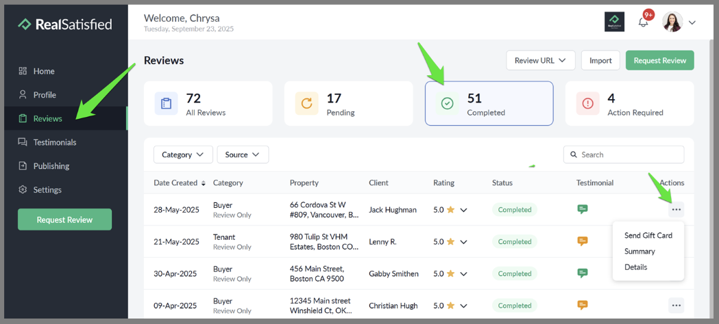The image size is (719, 324).
Task: Open green testimonial icon for Gabby Smithen
Action: 583,273
